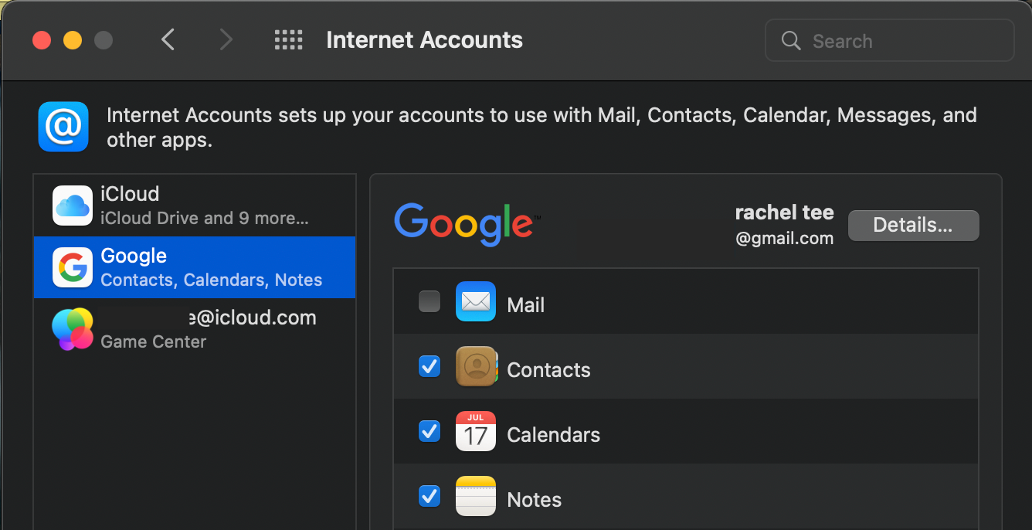Disable Contacts syncing for Google
Viewport: 1032px width, 530px height.
(x=429, y=366)
